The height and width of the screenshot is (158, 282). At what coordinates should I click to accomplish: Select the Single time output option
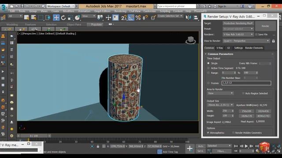(x=208, y=63)
